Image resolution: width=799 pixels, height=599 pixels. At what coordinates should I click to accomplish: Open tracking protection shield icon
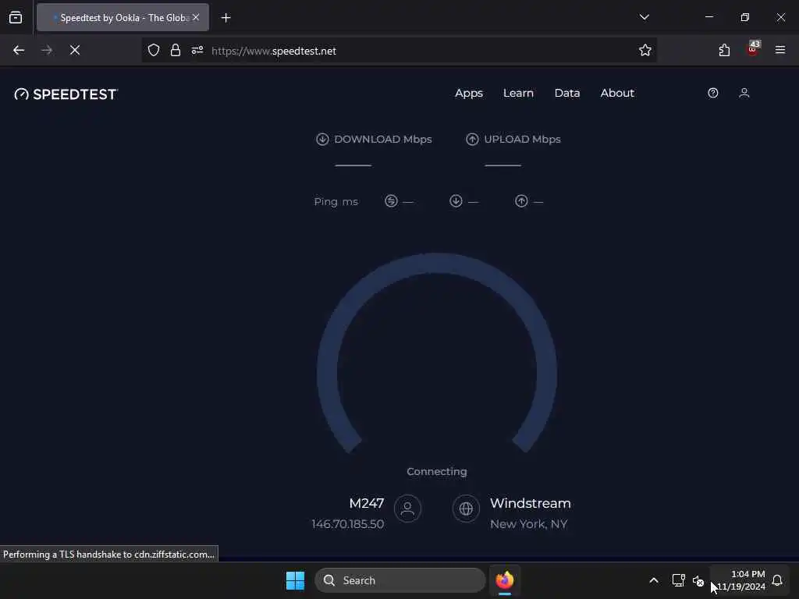pos(154,51)
